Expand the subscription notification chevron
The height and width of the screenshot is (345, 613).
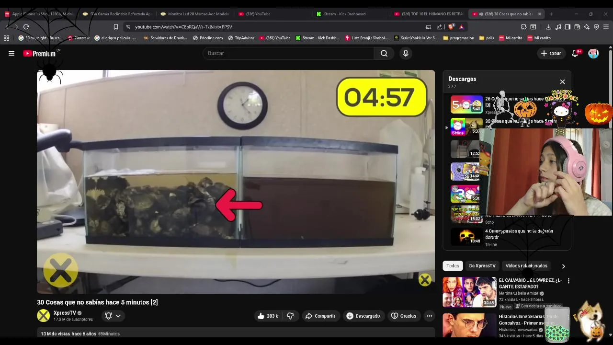coord(118,316)
